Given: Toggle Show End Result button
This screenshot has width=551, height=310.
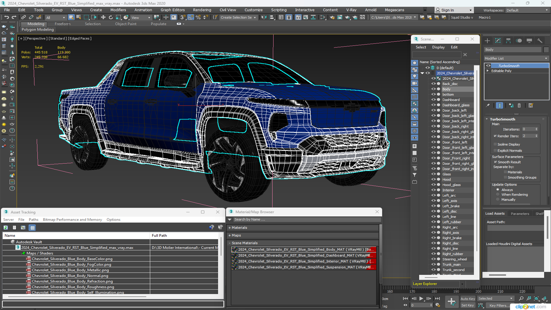Looking at the screenshot, I should pos(500,106).
